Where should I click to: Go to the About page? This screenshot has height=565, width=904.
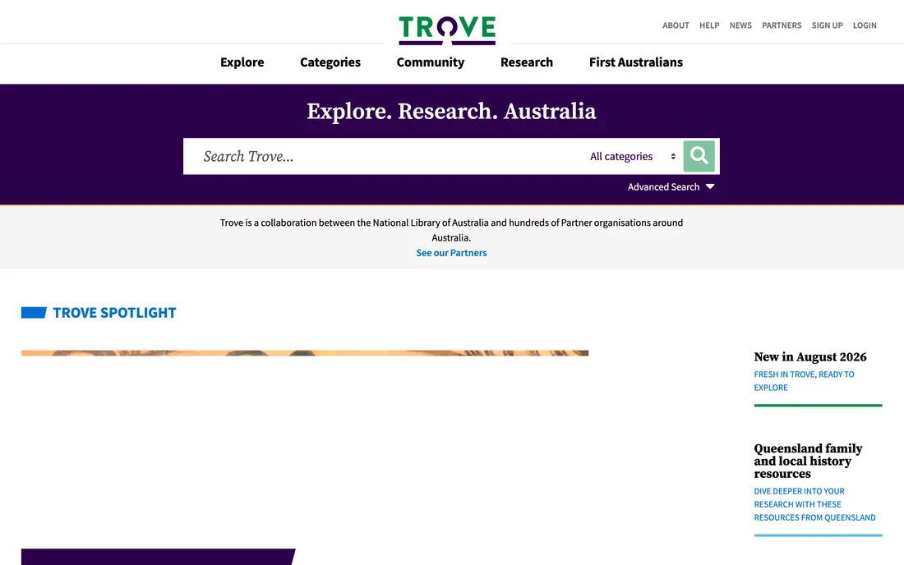click(x=676, y=25)
